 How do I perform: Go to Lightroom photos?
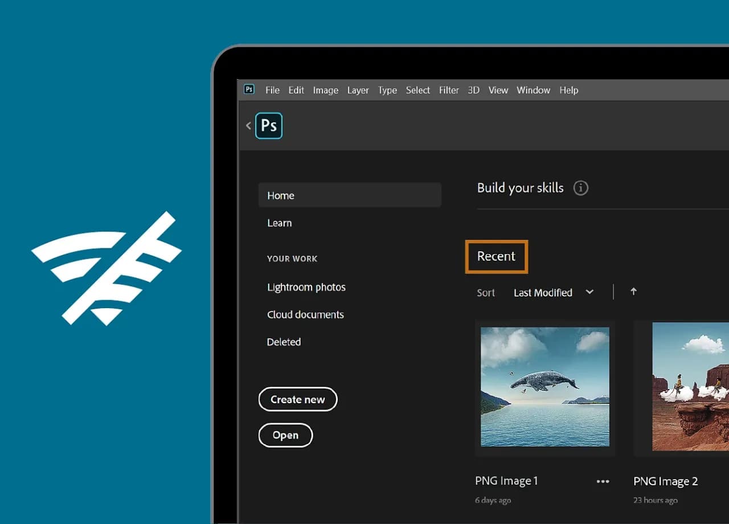(x=306, y=287)
